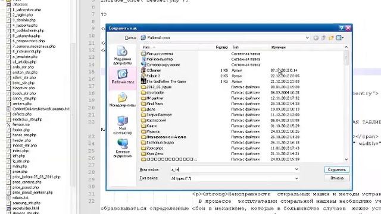Viewport: 381px width, 214px height.
Task: Click the file list scroll down arrow
Action: tap(346, 159)
